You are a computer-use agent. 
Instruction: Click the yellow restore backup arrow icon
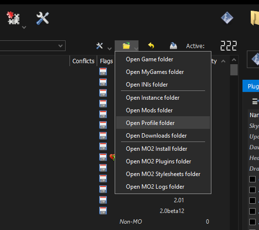151,46
